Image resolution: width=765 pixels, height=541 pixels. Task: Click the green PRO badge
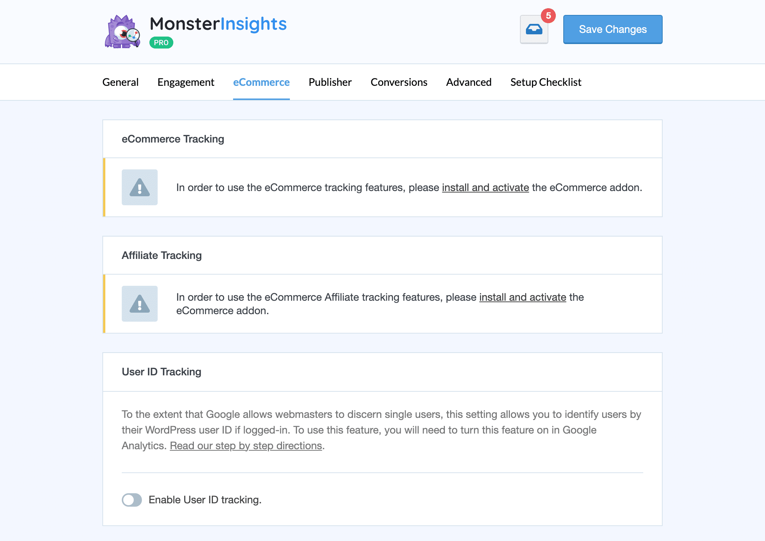(x=161, y=43)
